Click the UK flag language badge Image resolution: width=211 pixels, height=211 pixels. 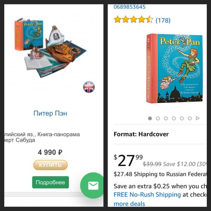[x=89, y=87]
